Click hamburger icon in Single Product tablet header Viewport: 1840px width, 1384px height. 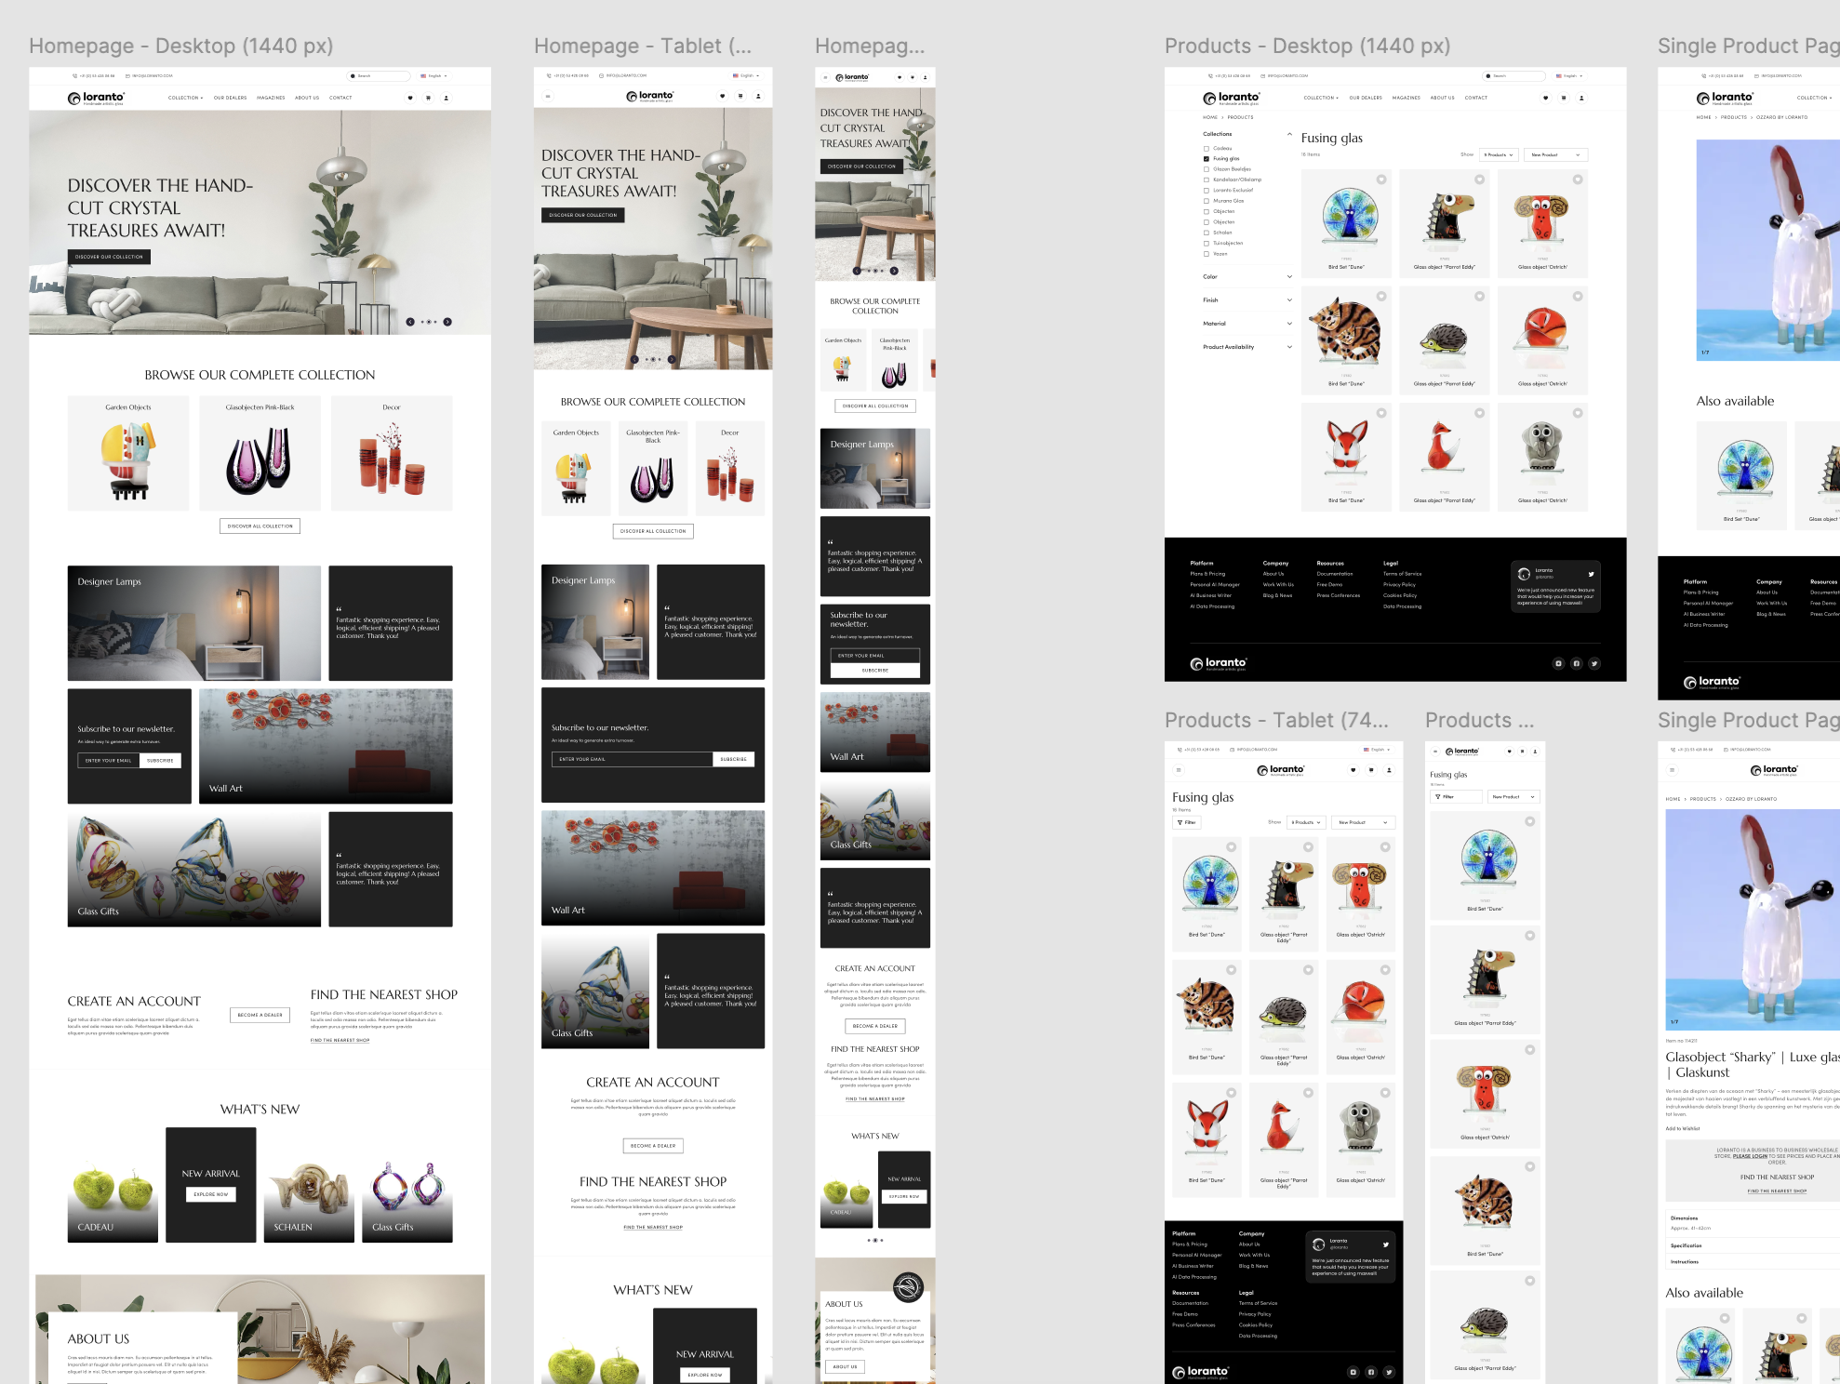click(1672, 770)
